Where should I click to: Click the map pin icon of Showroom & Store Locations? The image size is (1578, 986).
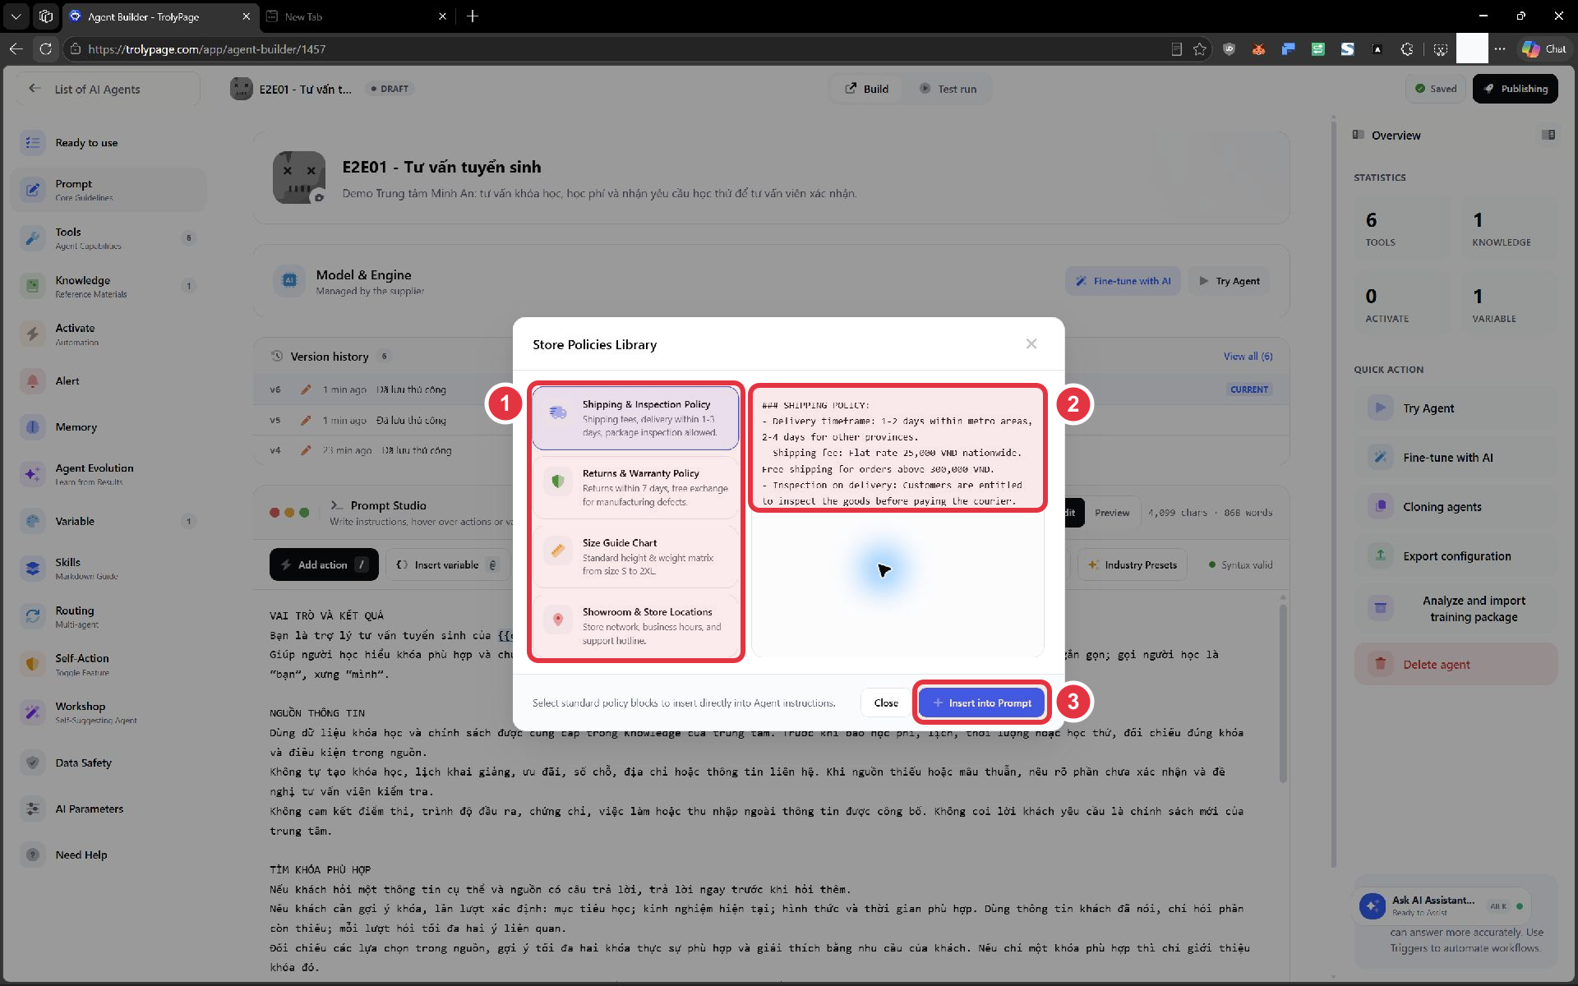pos(558,620)
